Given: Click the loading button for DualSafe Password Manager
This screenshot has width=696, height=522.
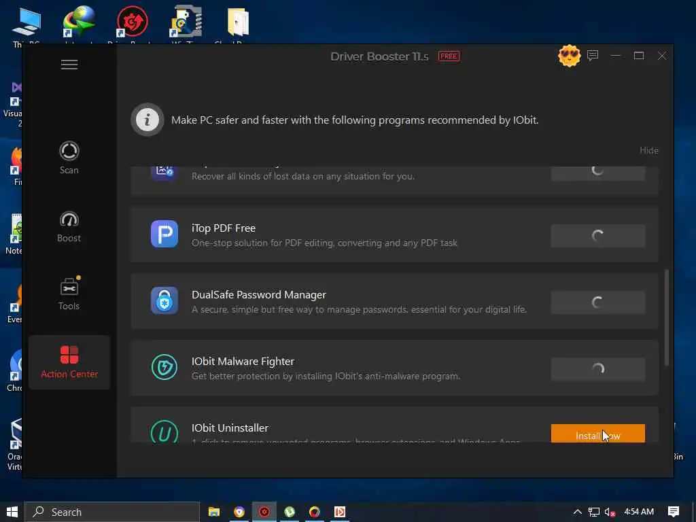Looking at the screenshot, I should (598, 302).
